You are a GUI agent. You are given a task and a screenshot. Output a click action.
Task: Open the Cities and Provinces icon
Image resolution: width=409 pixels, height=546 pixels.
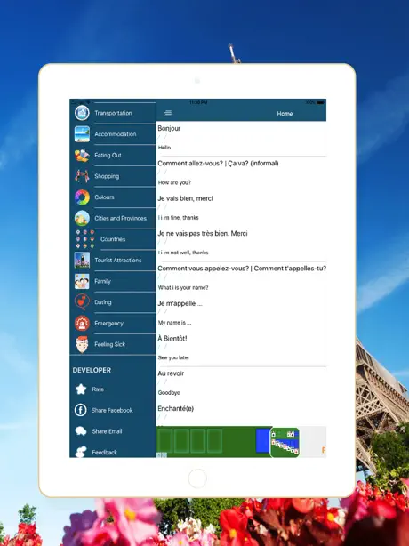point(82,219)
